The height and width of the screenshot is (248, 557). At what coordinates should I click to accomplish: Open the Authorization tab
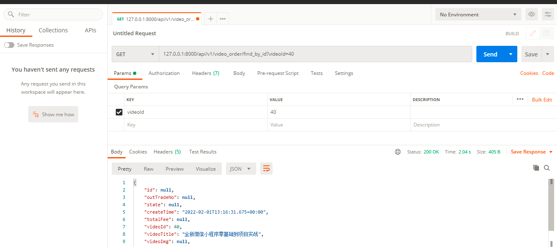(x=164, y=73)
